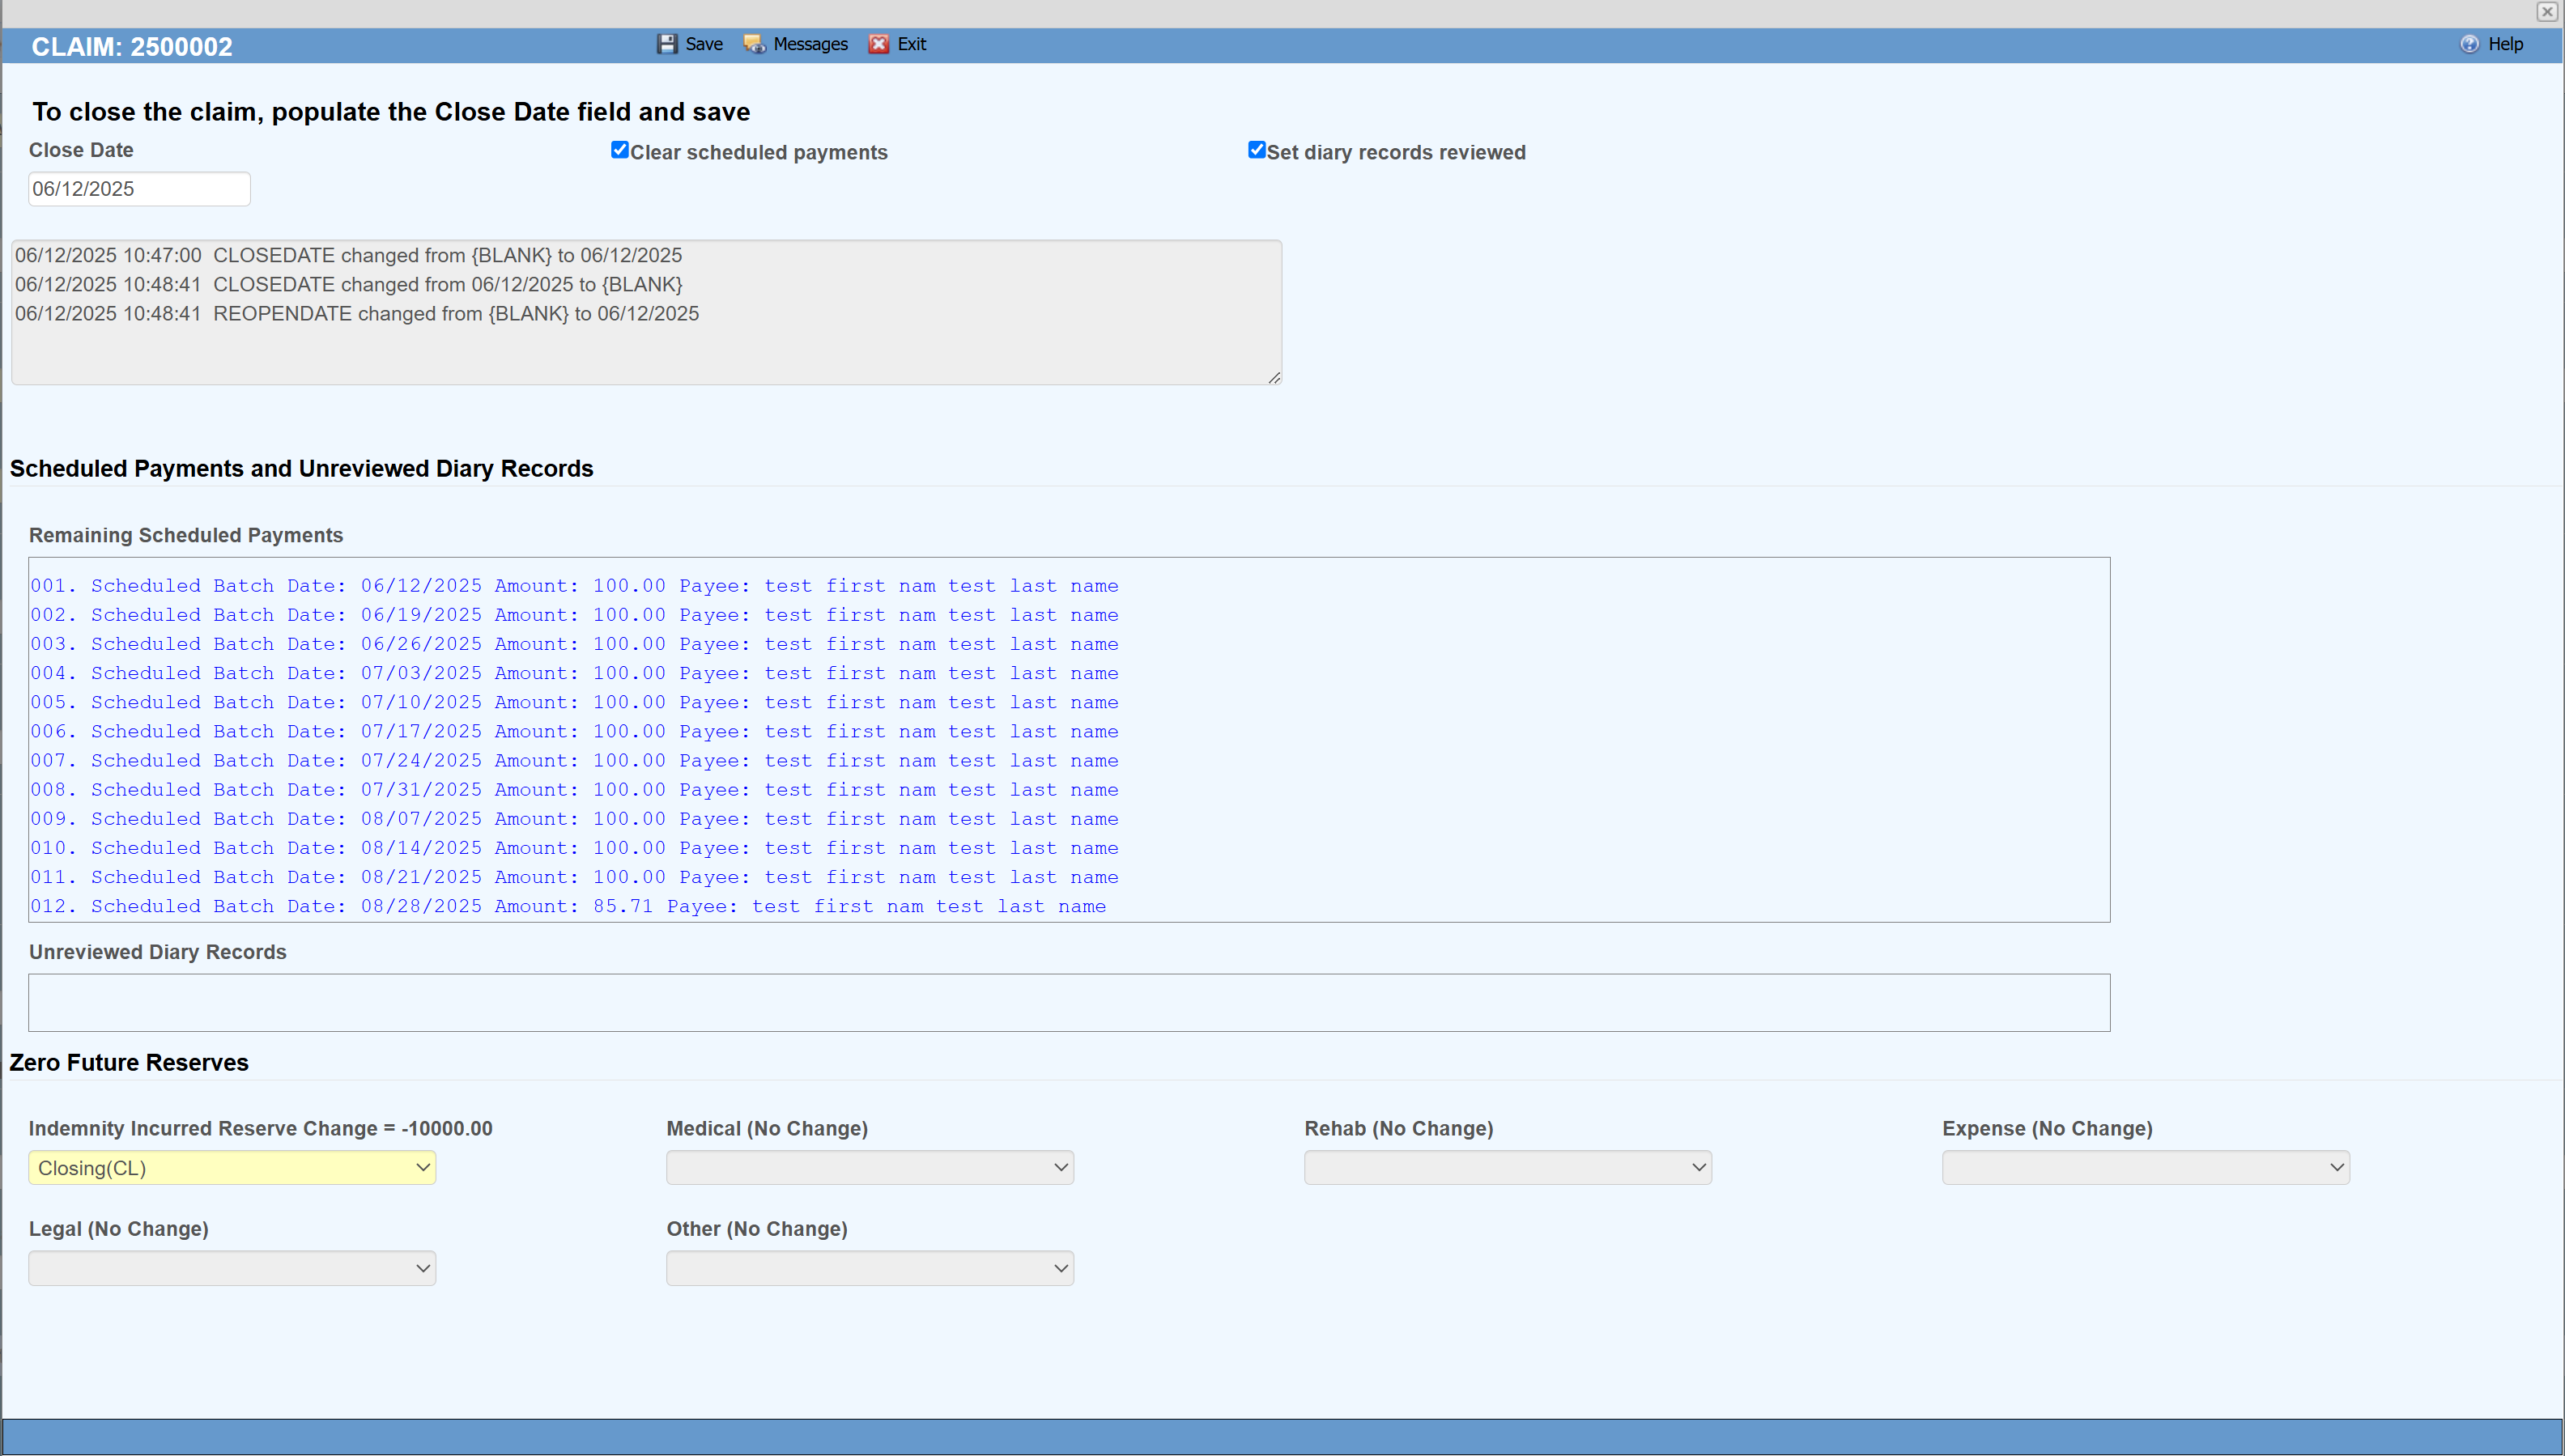This screenshot has height=1456, width=2565.
Task: Click the Messages toolbar label
Action: (810, 44)
